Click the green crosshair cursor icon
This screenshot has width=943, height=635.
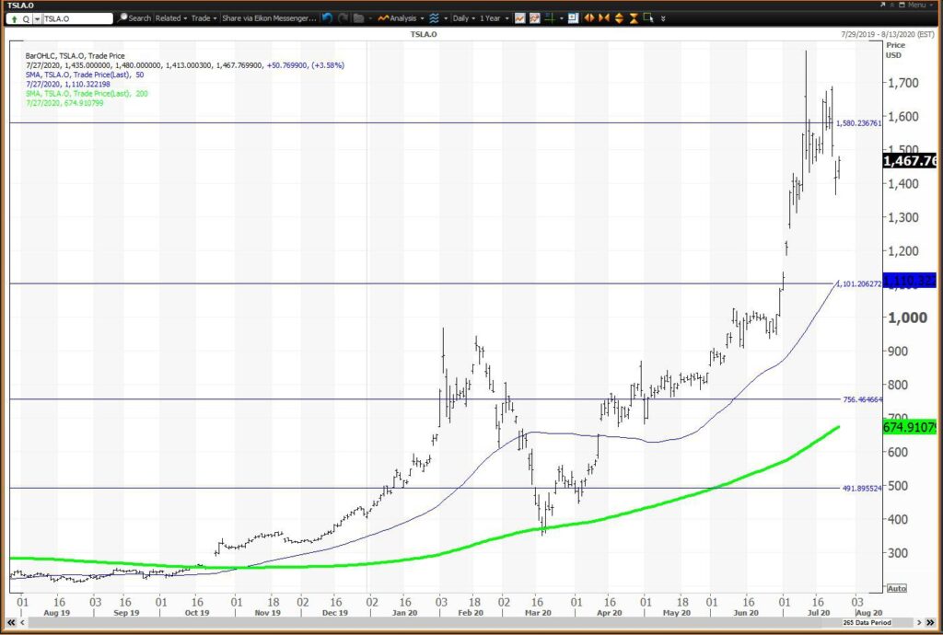(550, 18)
